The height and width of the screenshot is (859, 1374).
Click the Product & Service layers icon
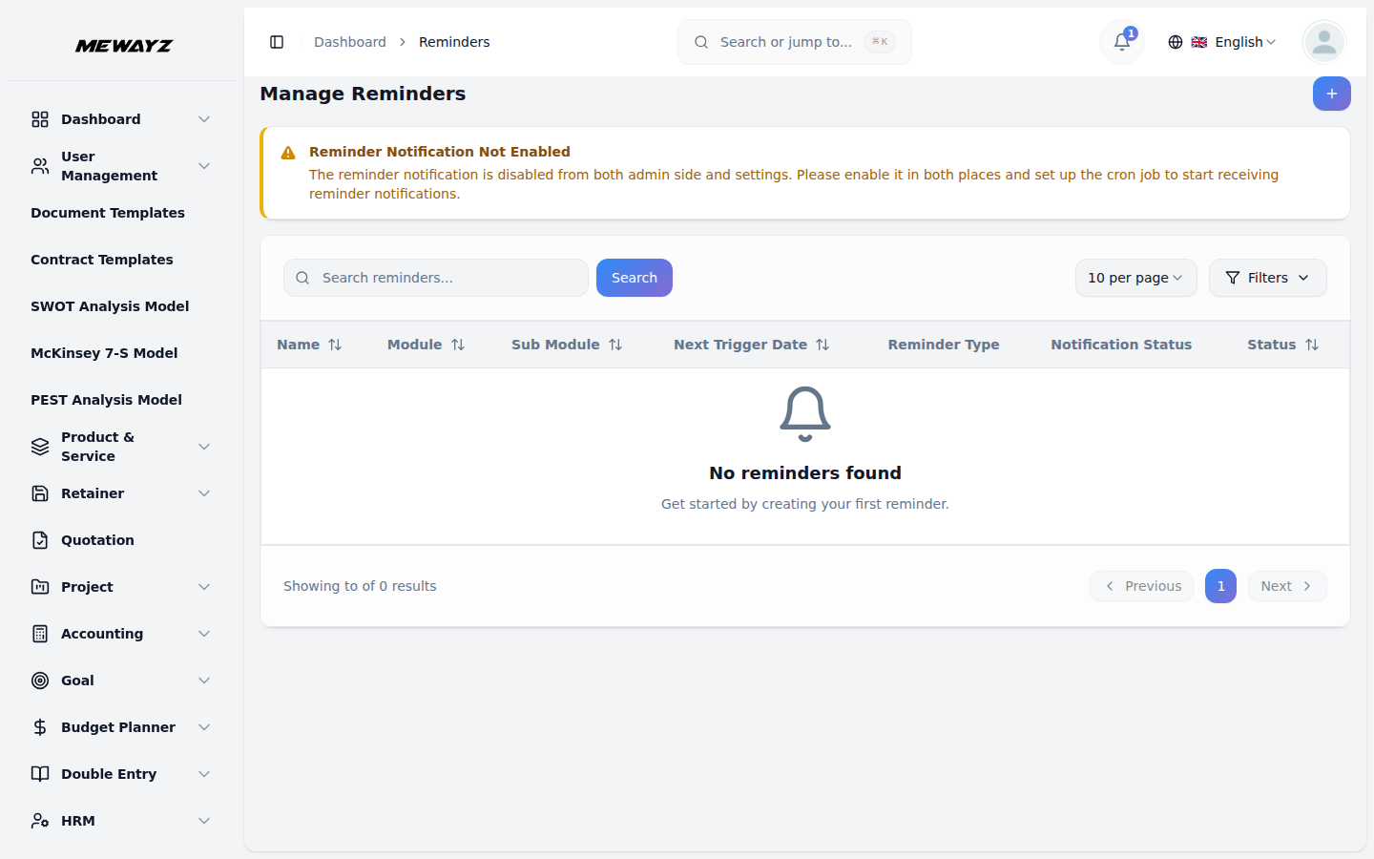click(x=40, y=447)
